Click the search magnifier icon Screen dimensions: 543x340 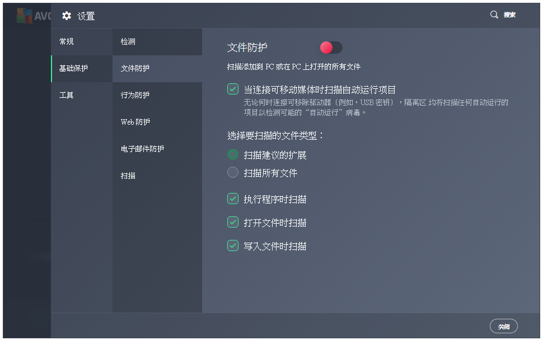[x=494, y=14]
